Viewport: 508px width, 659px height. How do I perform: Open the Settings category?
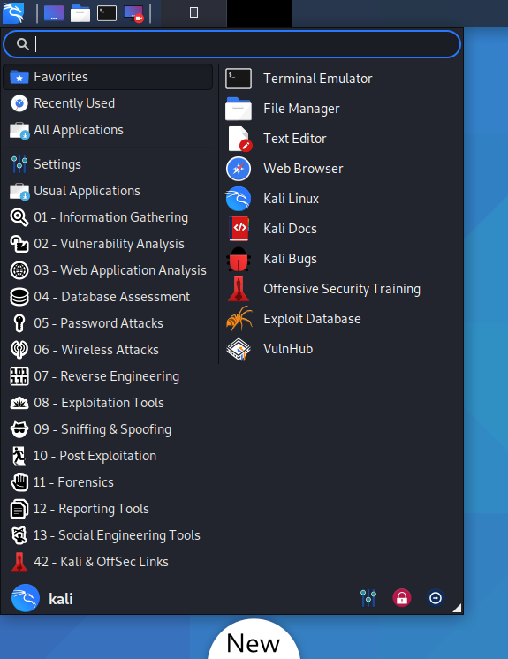(x=108, y=164)
